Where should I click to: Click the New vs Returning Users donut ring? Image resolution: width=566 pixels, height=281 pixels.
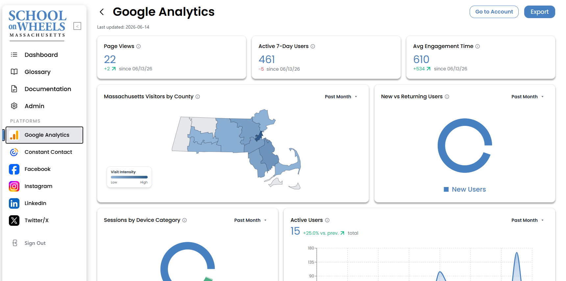point(442,146)
